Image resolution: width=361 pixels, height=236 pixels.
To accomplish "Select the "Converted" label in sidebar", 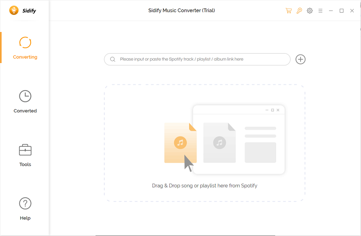I will [25, 111].
